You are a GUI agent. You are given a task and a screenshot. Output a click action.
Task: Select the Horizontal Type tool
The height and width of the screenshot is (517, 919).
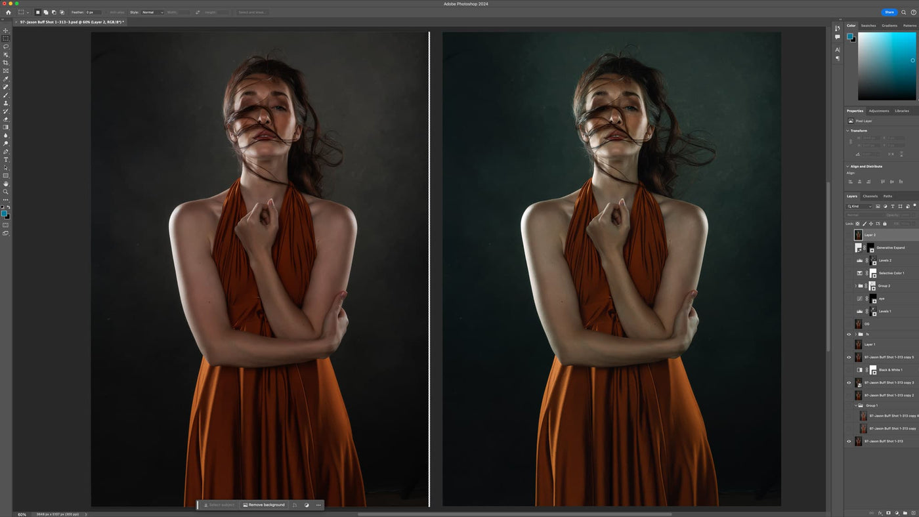point(5,160)
